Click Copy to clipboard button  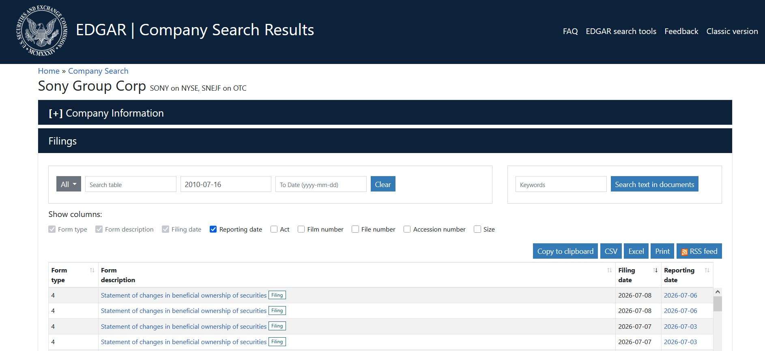565,251
